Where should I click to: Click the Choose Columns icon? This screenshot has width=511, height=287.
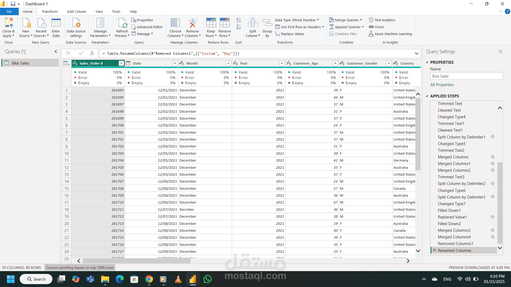click(x=175, y=23)
